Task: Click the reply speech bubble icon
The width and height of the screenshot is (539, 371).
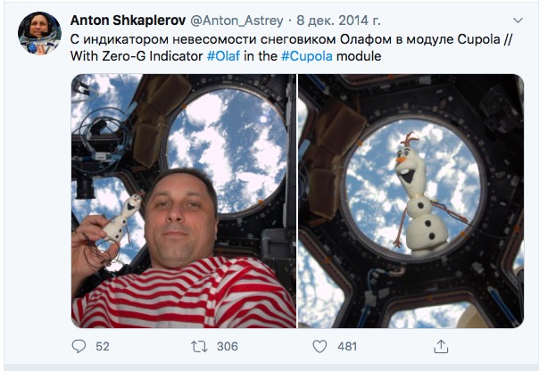Action: tap(79, 346)
